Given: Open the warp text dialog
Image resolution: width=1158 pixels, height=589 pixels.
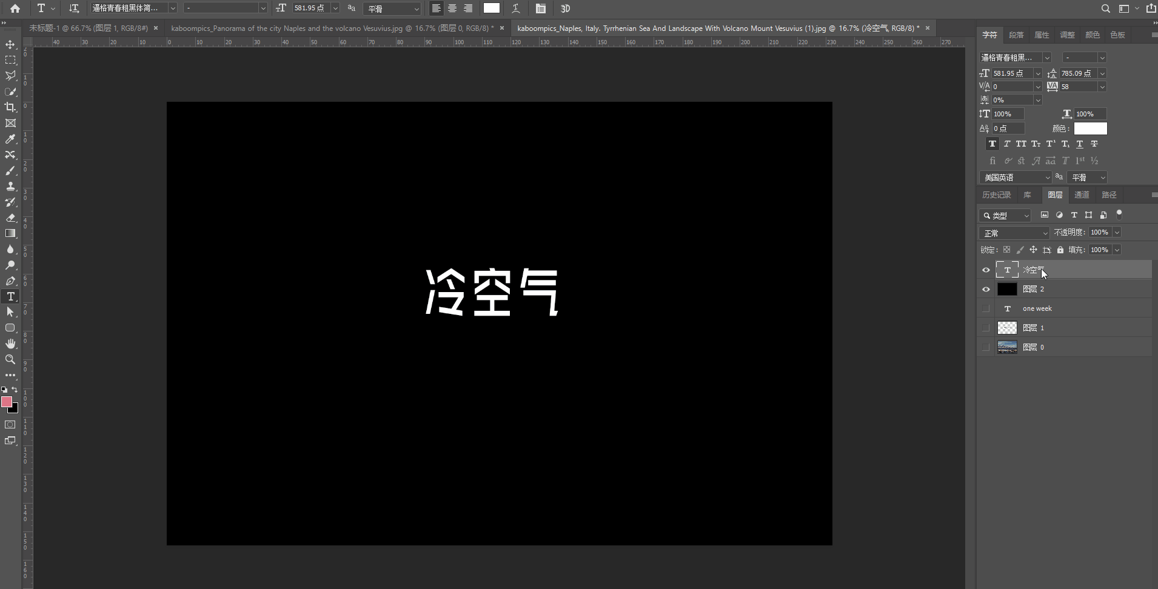Looking at the screenshot, I should tap(516, 8).
